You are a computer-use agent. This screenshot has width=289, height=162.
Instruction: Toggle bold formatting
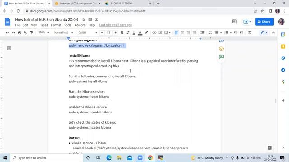(x=122, y=33)
